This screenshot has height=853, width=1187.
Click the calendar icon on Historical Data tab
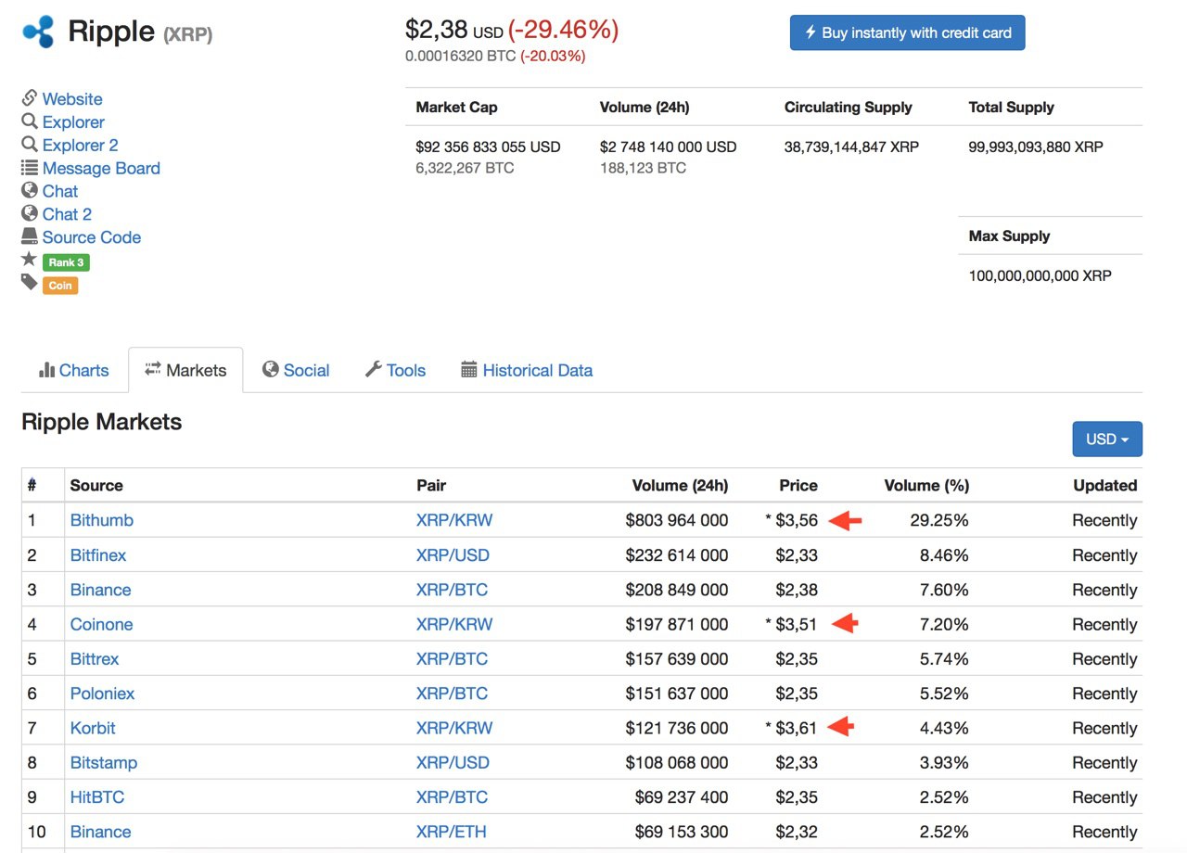tap(469, 370)
